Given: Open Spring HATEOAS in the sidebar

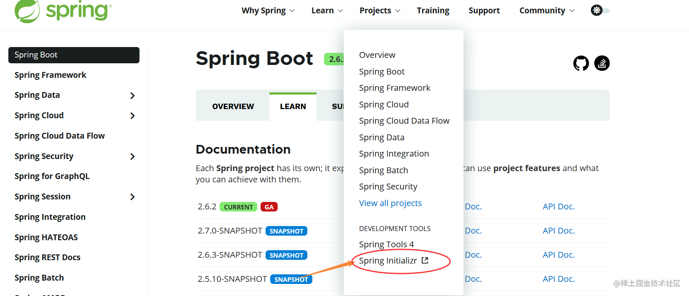Looking at the screenshot, I should pos(46,237).
